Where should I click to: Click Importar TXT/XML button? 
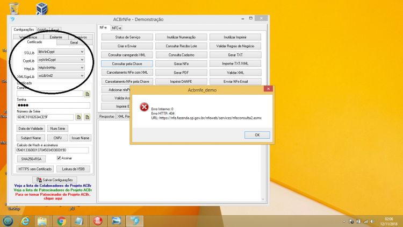[235, 63]
